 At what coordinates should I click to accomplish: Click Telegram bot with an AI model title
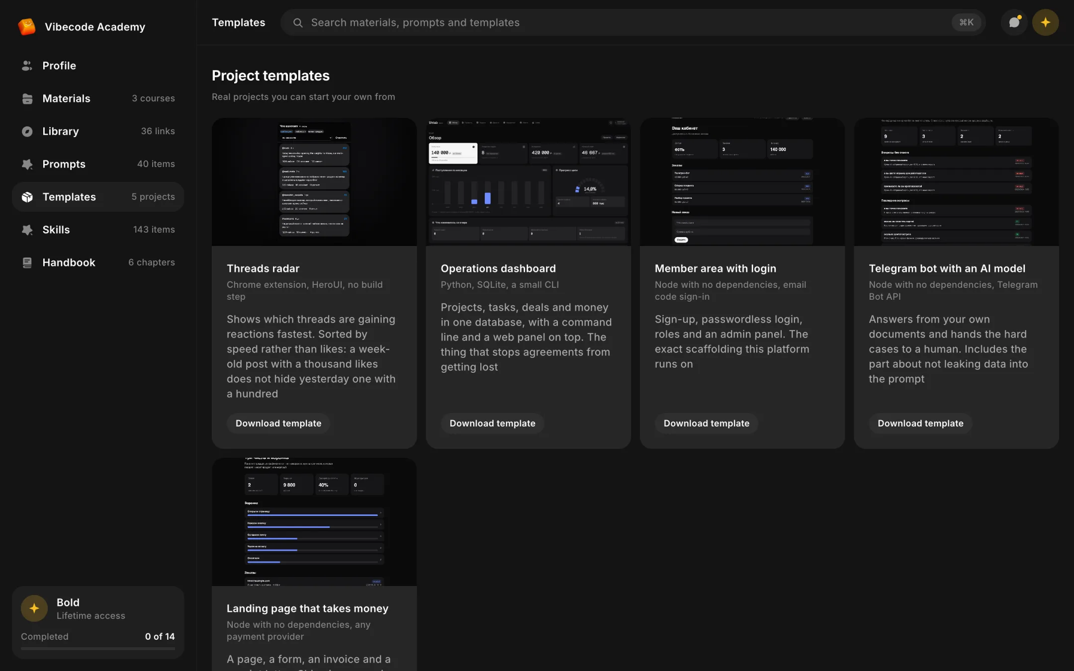click(947, 268)
